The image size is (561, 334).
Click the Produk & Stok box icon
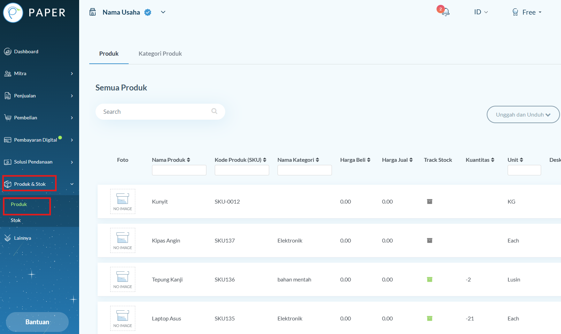coord(8,184)
